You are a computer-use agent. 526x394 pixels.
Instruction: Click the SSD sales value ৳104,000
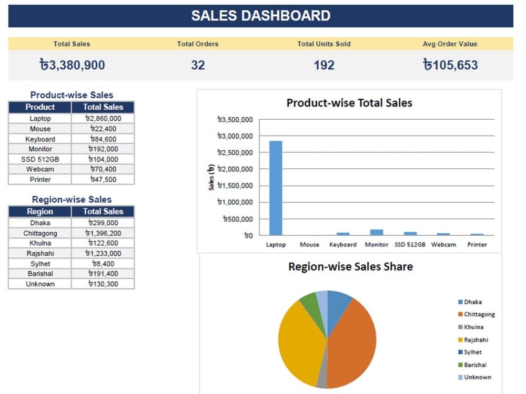click(x=103, y=159)
